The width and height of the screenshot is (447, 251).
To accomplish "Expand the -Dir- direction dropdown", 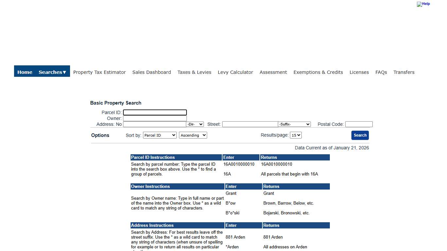I will coord(195,124).
